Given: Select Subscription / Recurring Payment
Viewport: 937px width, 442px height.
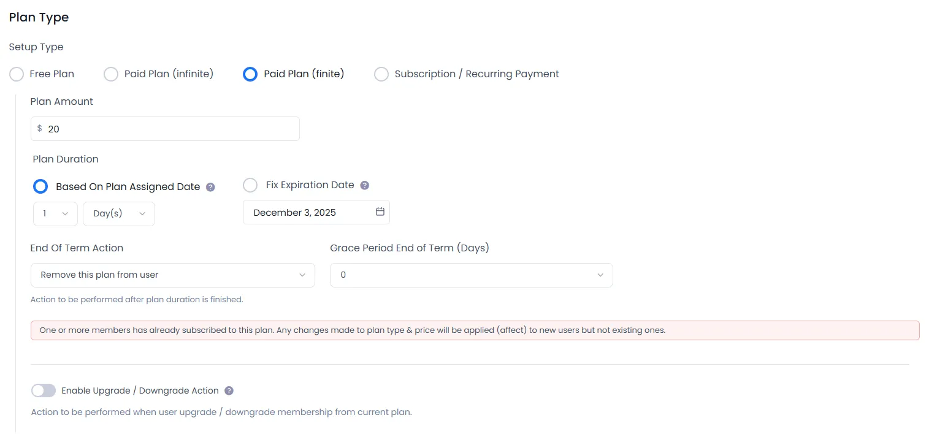Looking at the screenshot, I should point(381,74).
